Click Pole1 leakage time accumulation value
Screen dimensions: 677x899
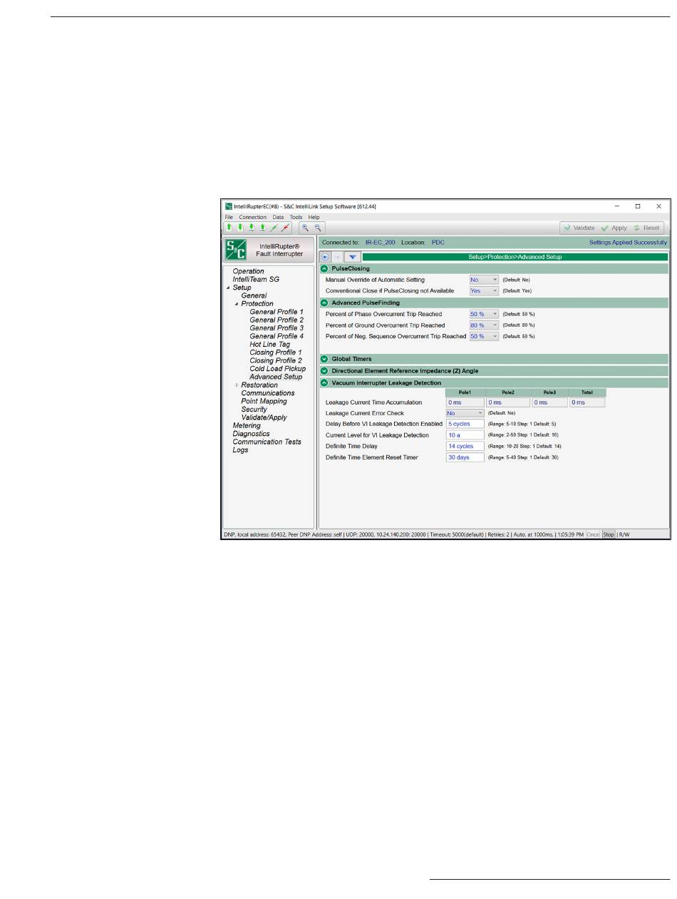[465, 402]
